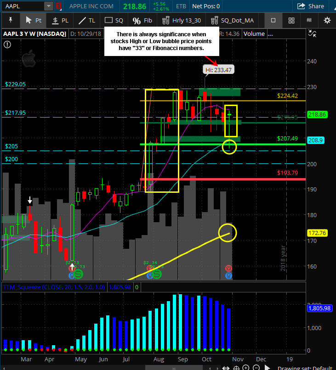Open the SQ_Dot_MA study set
Image resolution: width=336 pixels, height=370 pixels.
tap(233, 21)
